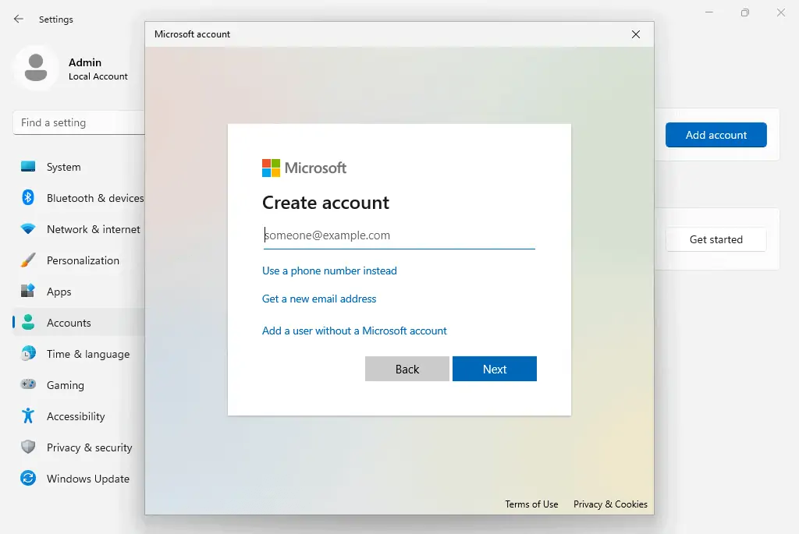The height and width of the screenshot is (534, 799).
Task: Open Time & language label
Action: [88, 354]
